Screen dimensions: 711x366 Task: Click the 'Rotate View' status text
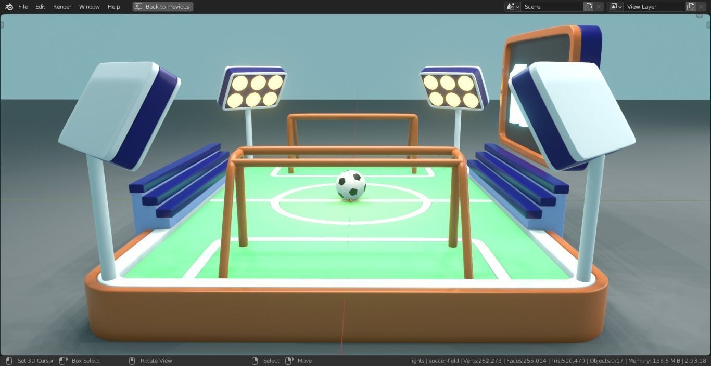coord(156,361)
